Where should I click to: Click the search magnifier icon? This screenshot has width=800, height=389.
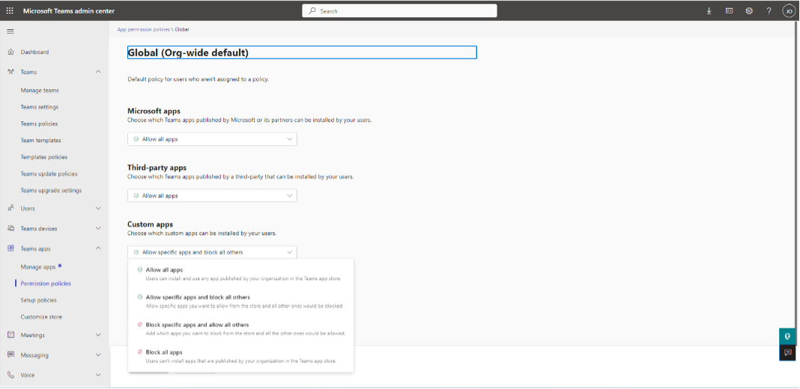click(312, 10)
